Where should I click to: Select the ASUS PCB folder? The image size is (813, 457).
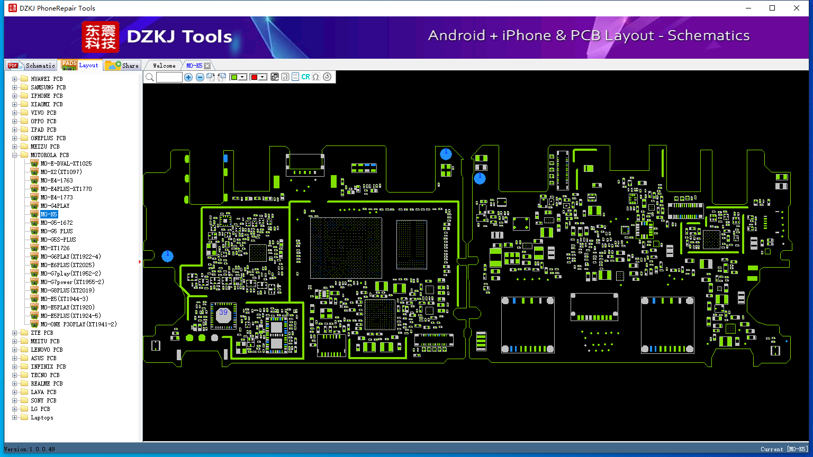coord(43,358)
